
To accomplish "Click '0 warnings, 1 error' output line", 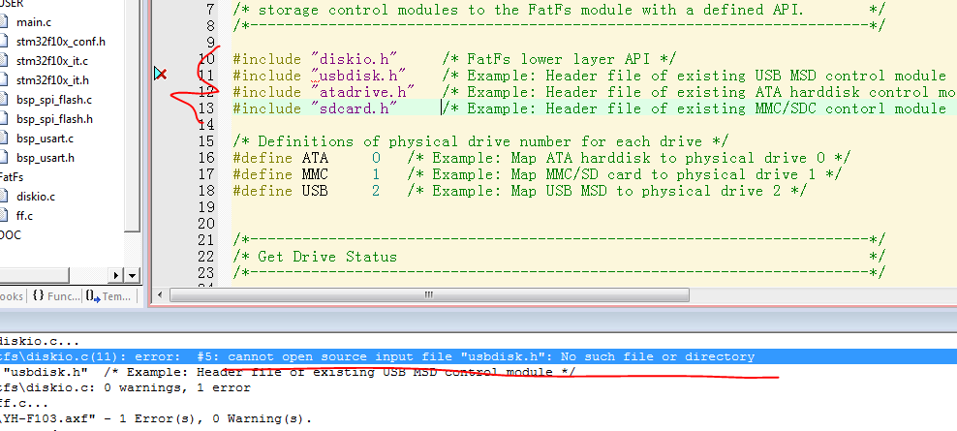I will tap(125, 387).
